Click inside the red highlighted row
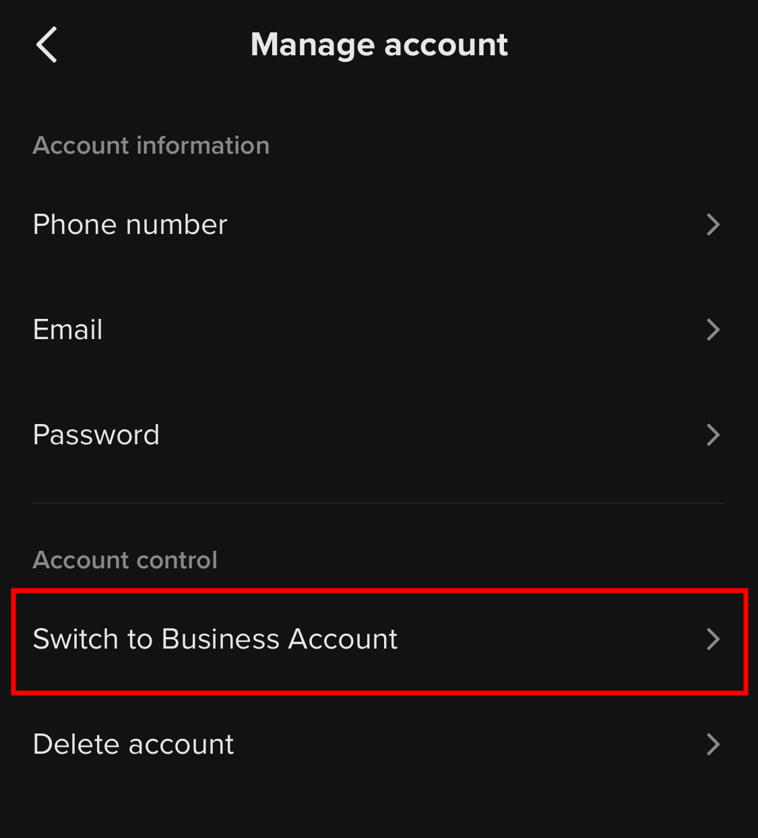 [377, 639]
